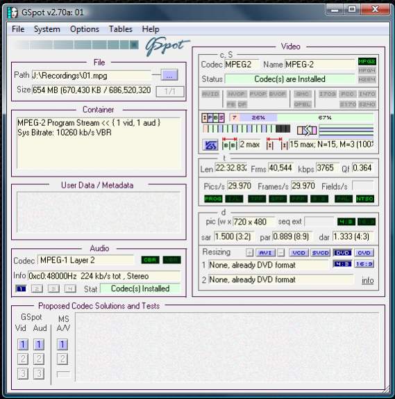
Task: Click the 7 I-frame bar segment
Action: [x=234, y=117]
